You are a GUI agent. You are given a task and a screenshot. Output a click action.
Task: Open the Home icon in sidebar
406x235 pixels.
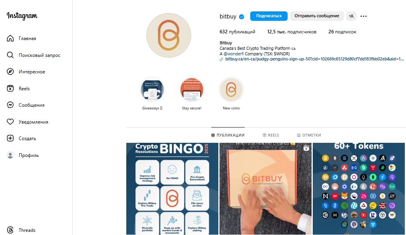10,38
